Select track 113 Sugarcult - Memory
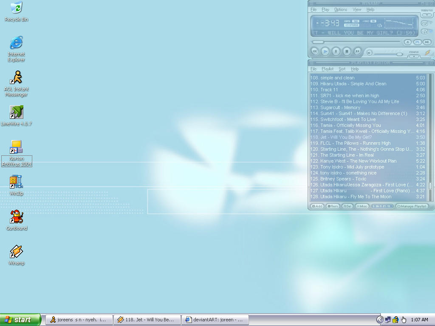This screenshot has width=435, height=326. (x=367, y=107)
